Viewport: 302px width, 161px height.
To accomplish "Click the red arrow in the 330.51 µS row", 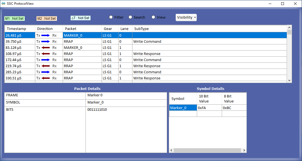I will tap(46, 78).
